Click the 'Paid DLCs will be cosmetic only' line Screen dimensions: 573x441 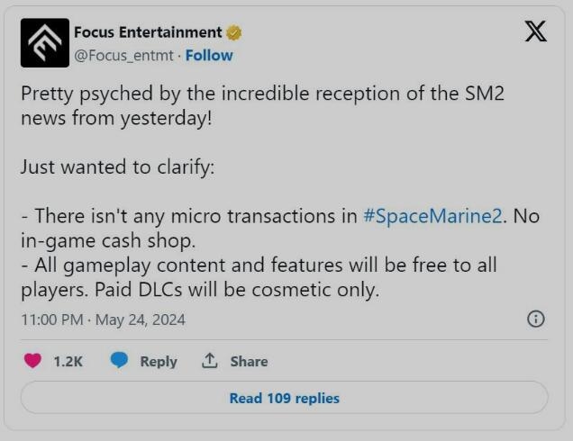click(237, 290)
